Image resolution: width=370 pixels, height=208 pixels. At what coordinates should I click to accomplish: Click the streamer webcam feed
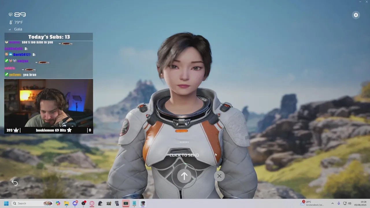click(x=49, y=103)
